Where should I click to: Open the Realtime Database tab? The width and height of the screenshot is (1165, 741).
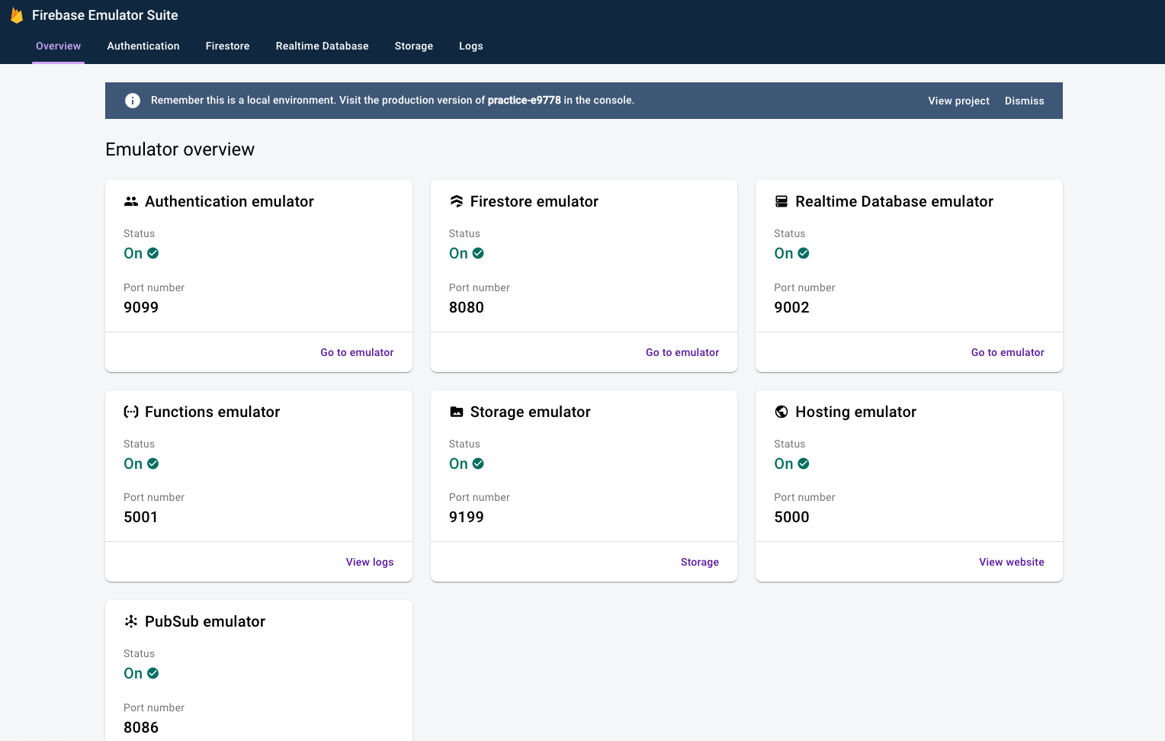[322, 46]
